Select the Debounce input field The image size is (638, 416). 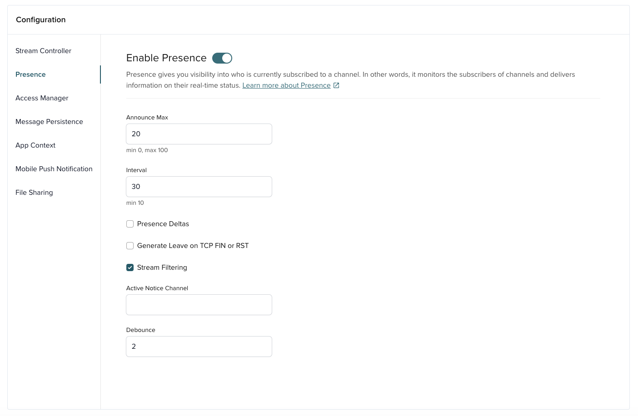coord(199,347)
